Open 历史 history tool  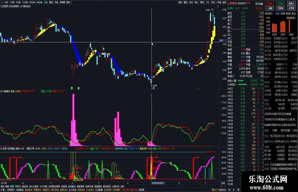191,2
